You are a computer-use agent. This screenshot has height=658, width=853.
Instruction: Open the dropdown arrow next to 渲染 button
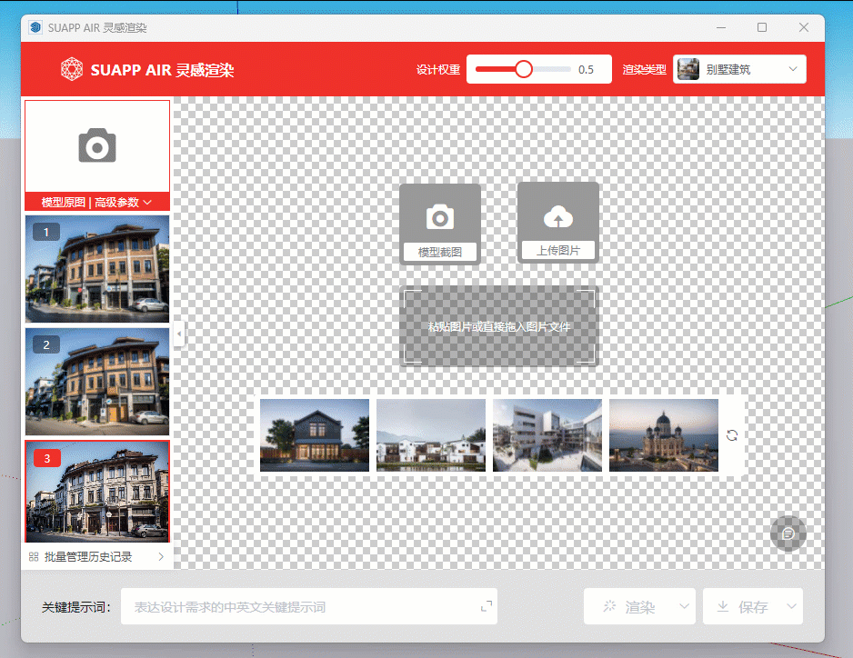point(684,606)
